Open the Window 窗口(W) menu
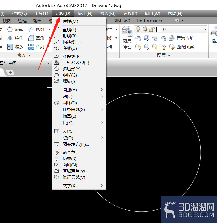 point(152,13)
